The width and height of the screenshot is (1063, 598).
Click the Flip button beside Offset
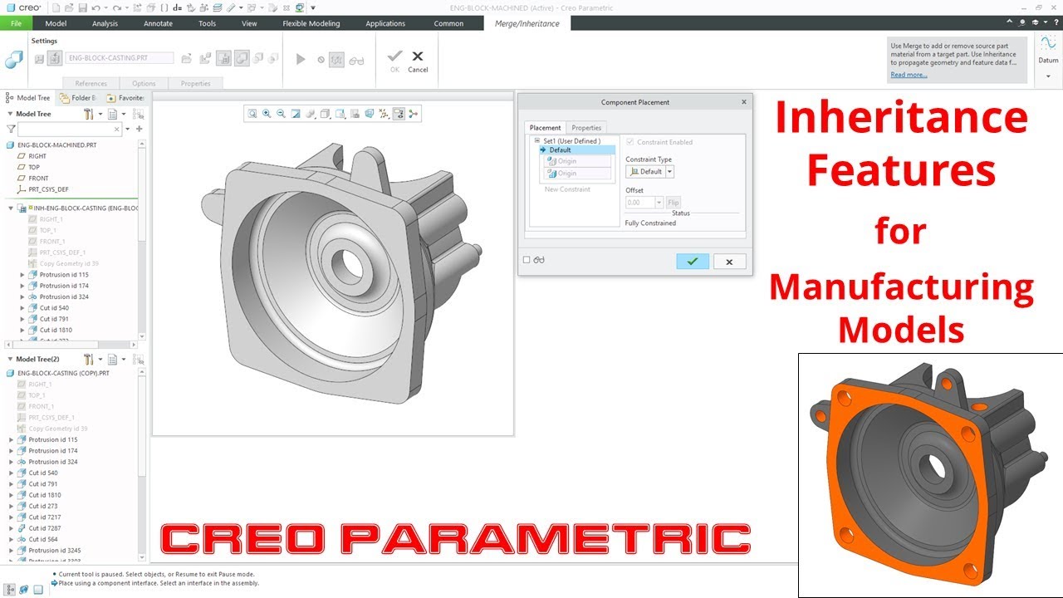coord(673,203)
